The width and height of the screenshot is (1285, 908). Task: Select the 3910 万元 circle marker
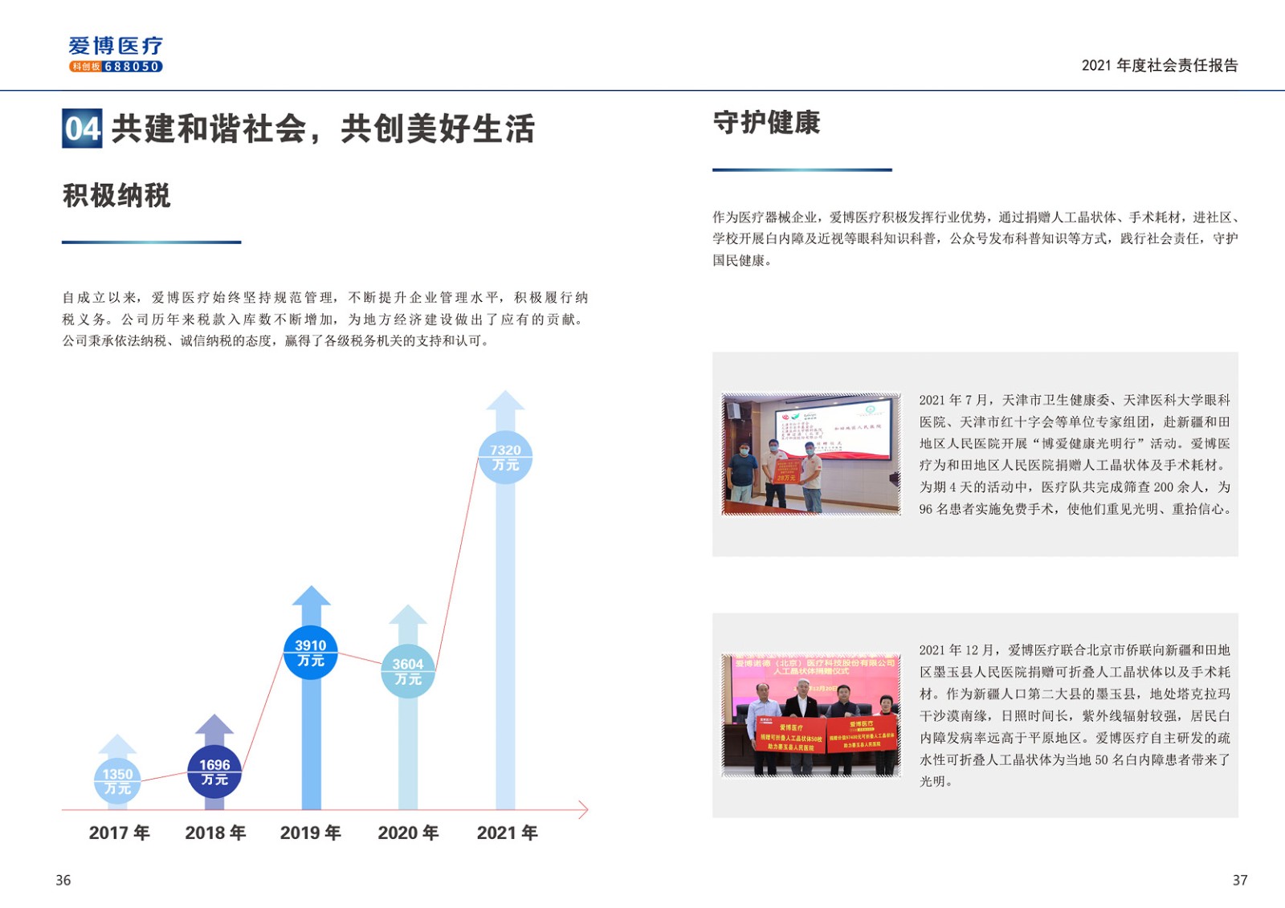[x=311, y=653]
